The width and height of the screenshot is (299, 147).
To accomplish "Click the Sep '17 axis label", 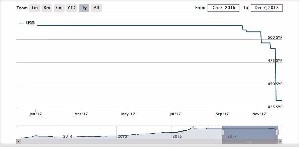I will click(x=222, y=114).
